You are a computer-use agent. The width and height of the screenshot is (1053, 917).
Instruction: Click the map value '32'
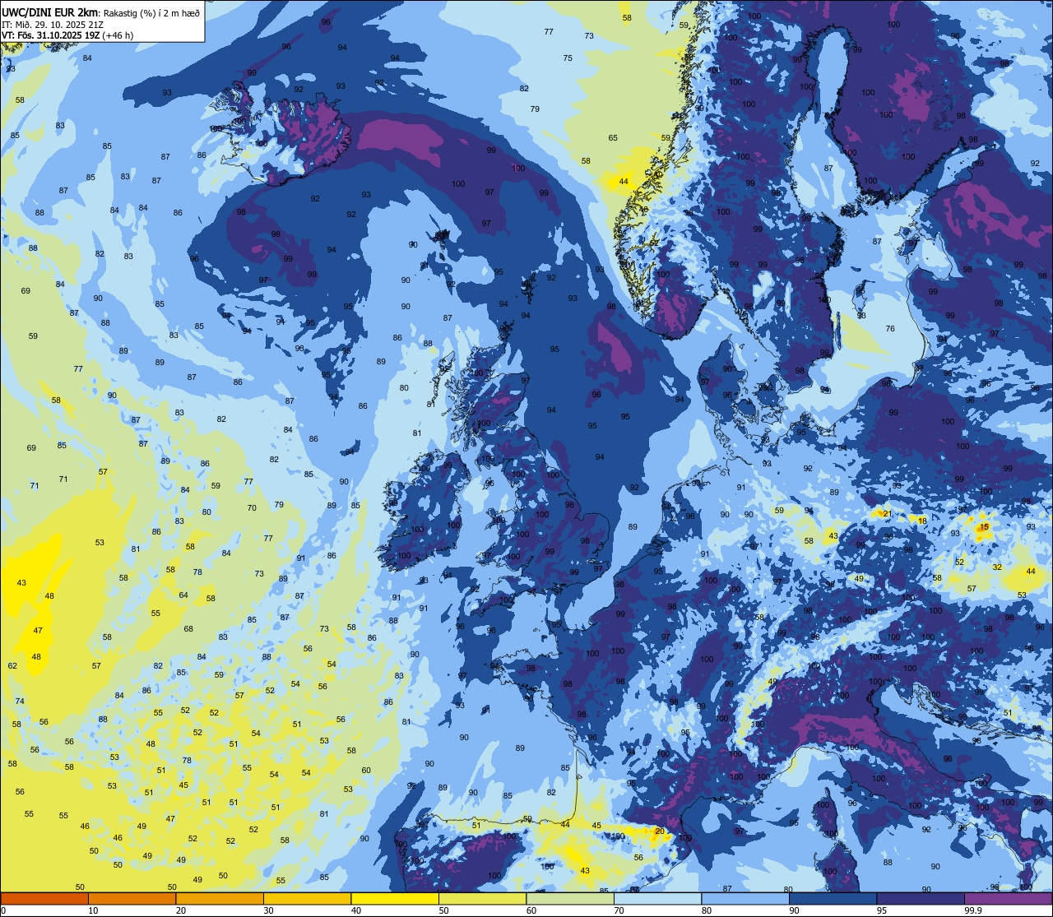click(x=997, y=567)
